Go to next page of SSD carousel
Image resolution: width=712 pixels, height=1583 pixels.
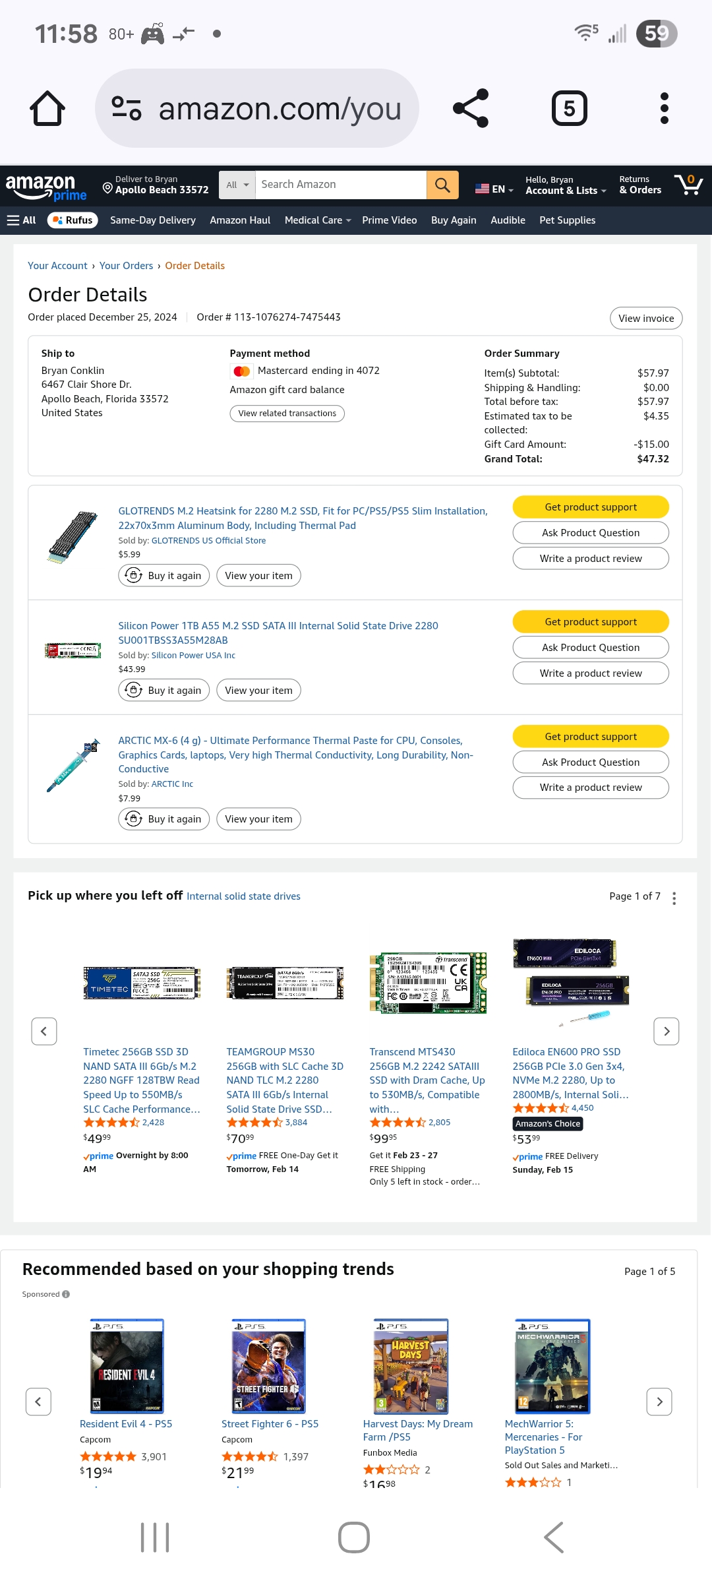point(666,1031)
